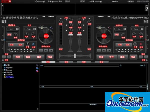Expand the 桌面 tree node

point(3,65)
